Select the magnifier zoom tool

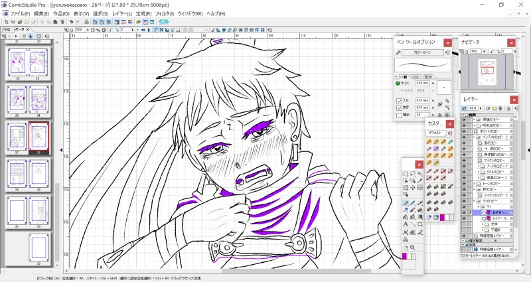pyautogui.click(x=412, y=247)
